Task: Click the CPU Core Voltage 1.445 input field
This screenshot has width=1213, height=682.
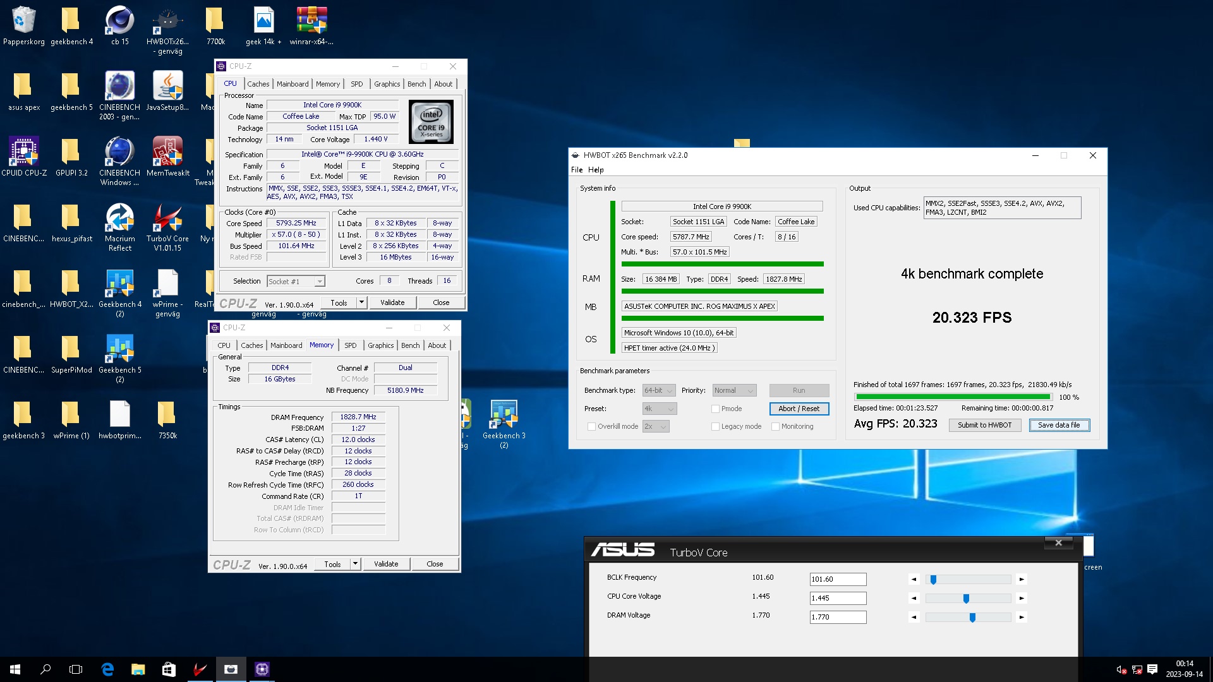Action: click(x=838, y=598)
